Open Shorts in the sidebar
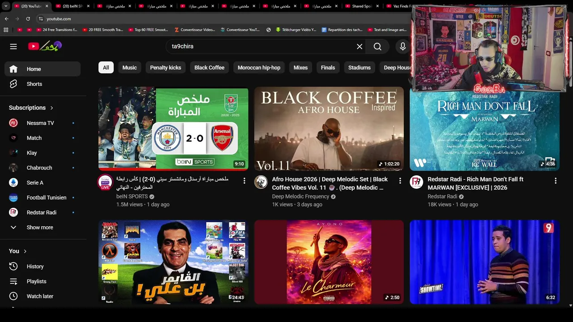 pyautogui.click(x=43, y=84)
